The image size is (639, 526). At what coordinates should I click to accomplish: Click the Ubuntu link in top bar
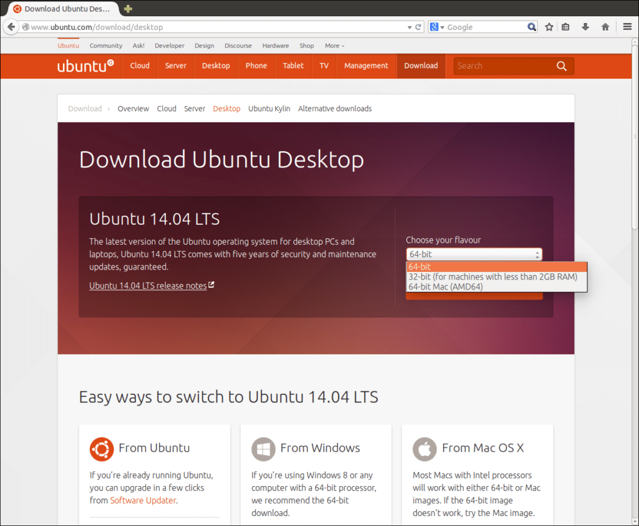click(69, 46)
